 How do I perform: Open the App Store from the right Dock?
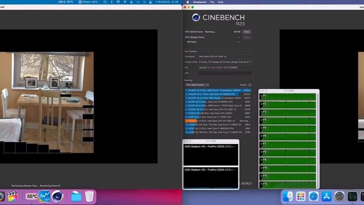coord(326,196)
